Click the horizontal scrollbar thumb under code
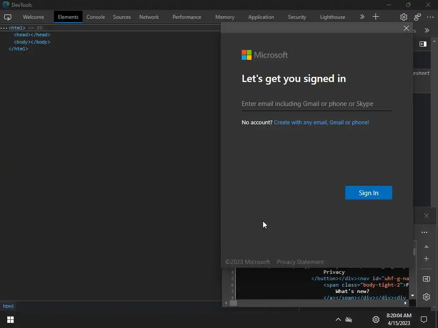Image resolution: width=438 pixels, height=328 pixels. tap(233, 303)
